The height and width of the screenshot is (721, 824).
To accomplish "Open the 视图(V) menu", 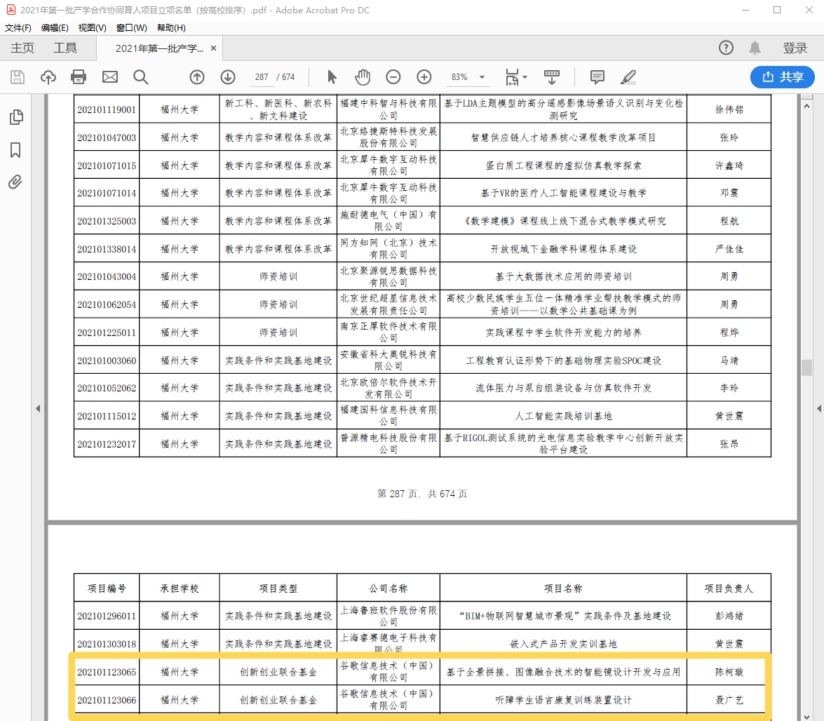I will coord(92,28).
